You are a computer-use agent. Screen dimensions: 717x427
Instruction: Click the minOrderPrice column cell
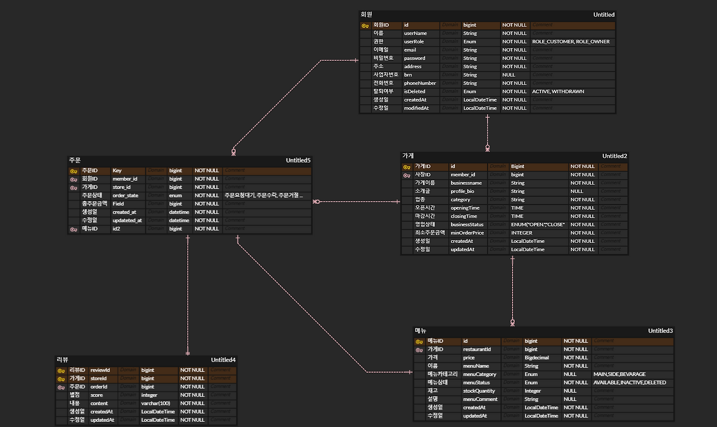468,233
